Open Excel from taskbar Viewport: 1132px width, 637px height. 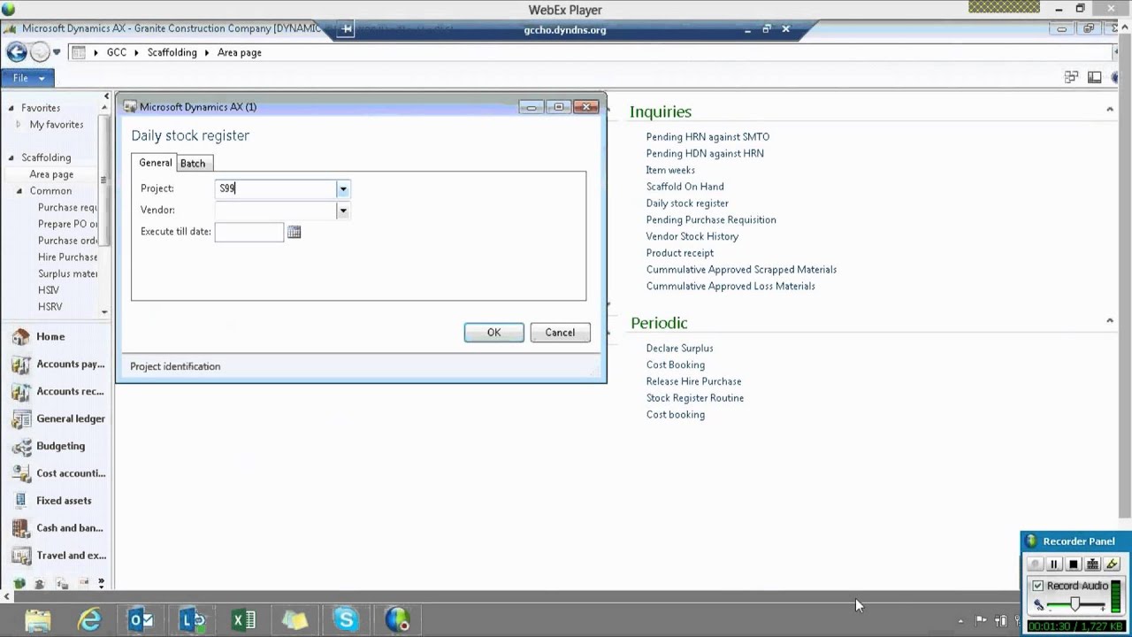tap(243, 620)
